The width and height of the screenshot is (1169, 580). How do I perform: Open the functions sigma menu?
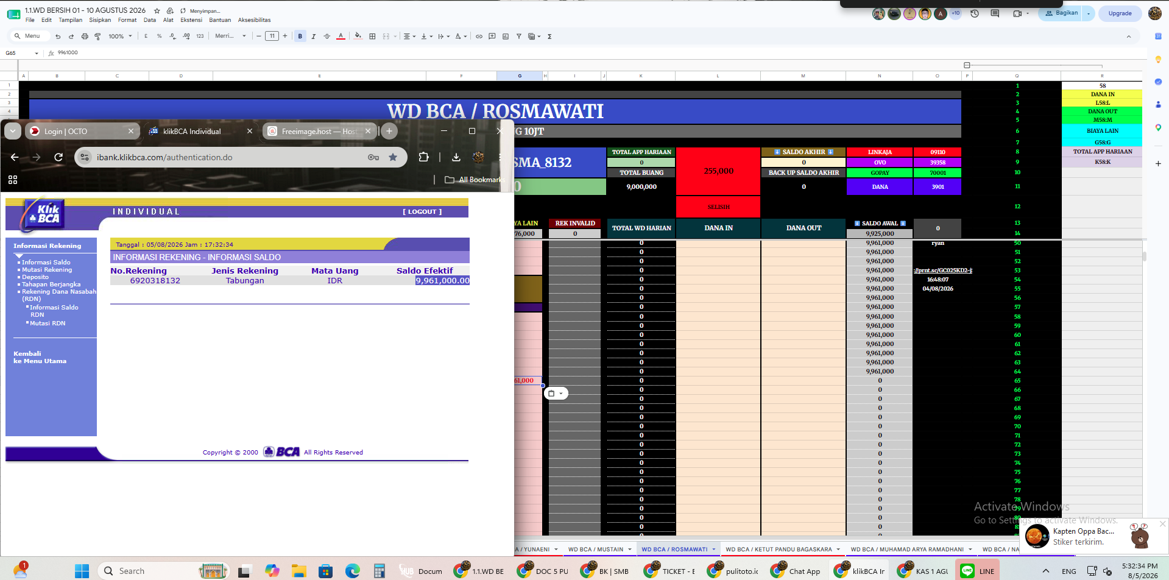tap(549, 37)
